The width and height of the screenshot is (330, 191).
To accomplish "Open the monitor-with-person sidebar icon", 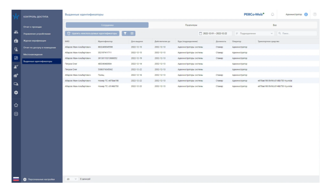I will click(x=16, y=84).
